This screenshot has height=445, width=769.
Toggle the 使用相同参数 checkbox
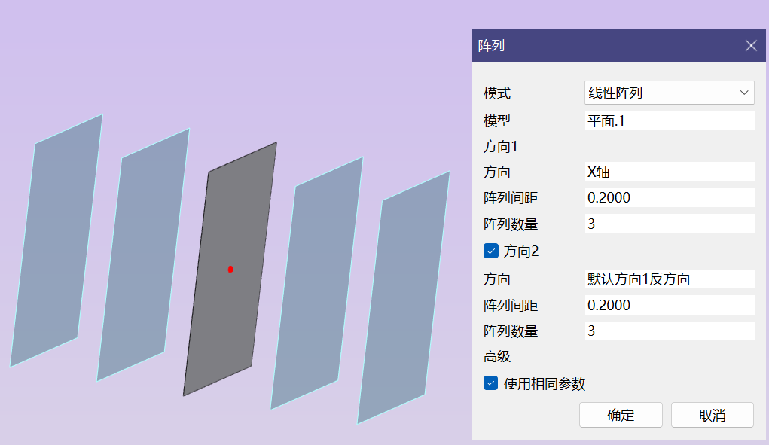pyautogui.click(x=491, y=383)
